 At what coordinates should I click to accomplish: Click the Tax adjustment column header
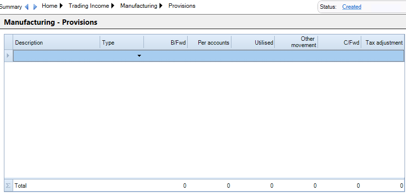(x=383, y=43)
